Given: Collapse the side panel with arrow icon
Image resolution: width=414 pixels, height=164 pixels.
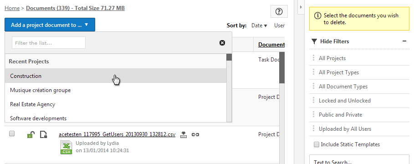Looking at the screenshot, I should 301,7.
